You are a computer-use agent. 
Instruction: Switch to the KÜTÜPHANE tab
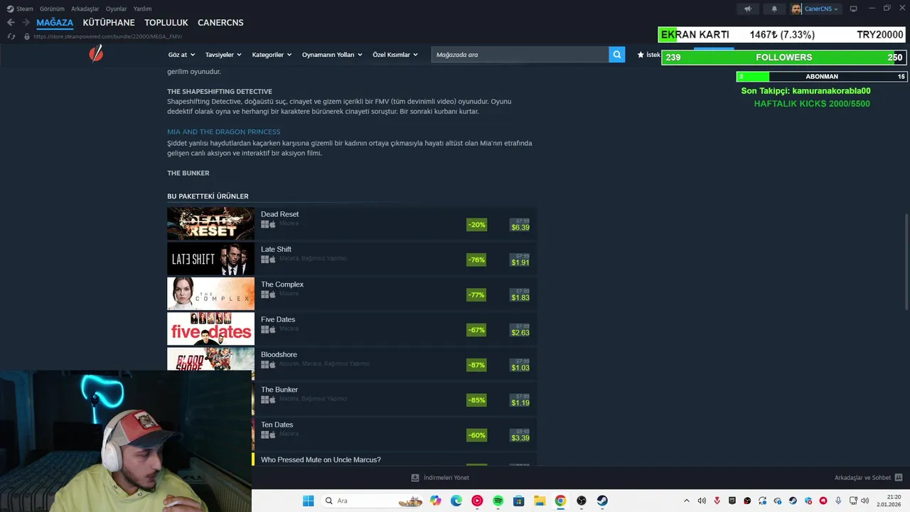(x=109, y=23)
